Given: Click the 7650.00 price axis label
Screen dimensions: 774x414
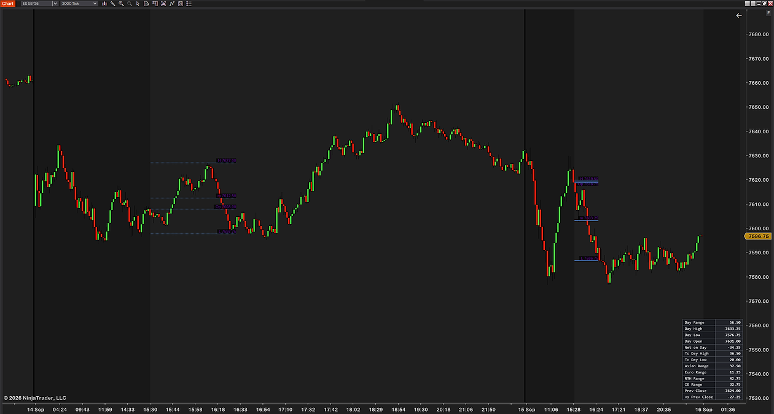Looking at the screenshot, I should [757, 107].
